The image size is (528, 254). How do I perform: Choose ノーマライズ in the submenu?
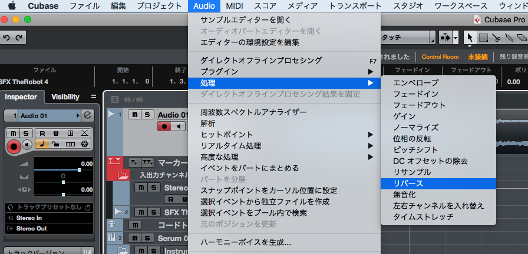point(438,128)
